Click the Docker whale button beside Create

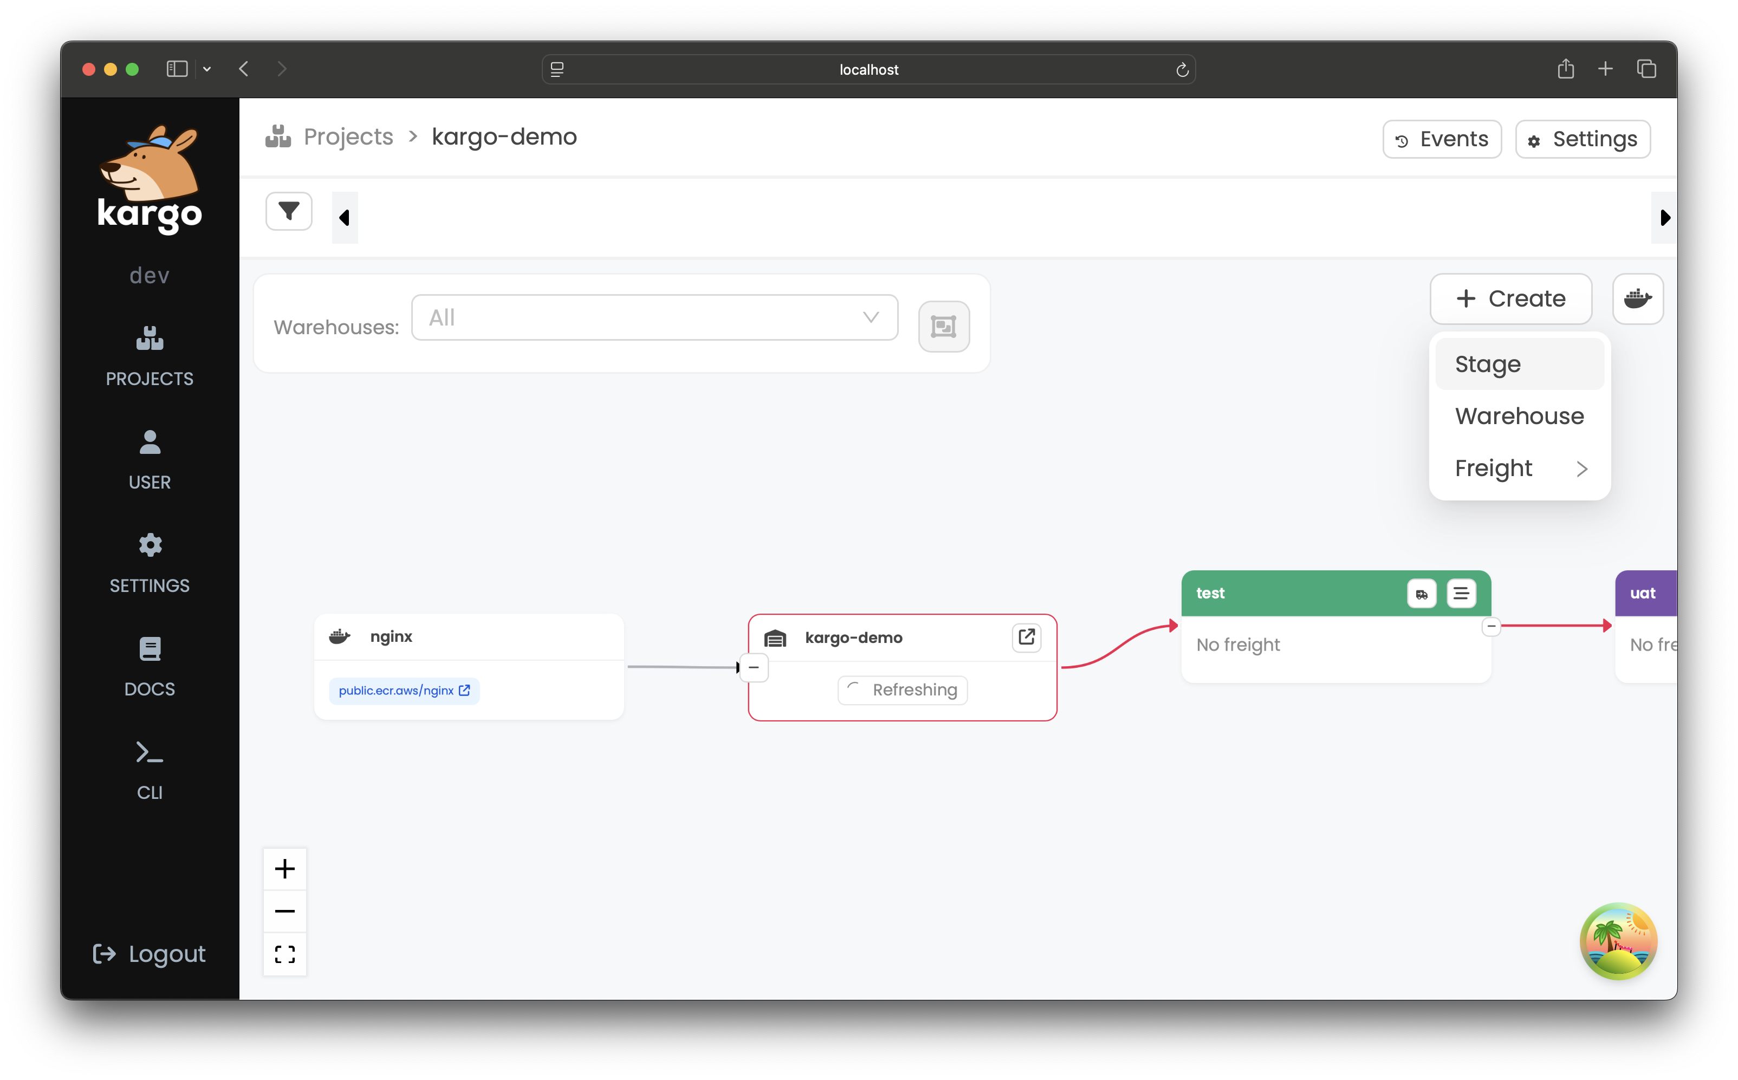click(1637, 298)
